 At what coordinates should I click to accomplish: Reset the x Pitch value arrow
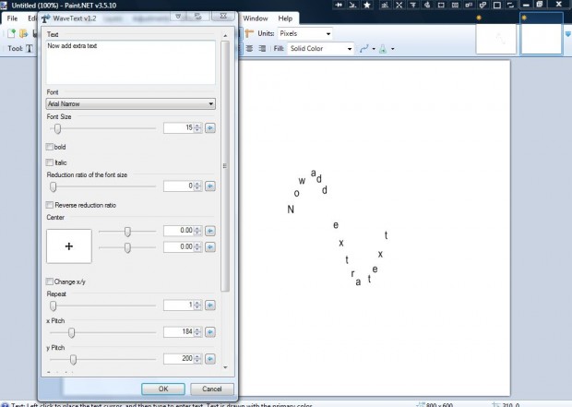[210, 332]
